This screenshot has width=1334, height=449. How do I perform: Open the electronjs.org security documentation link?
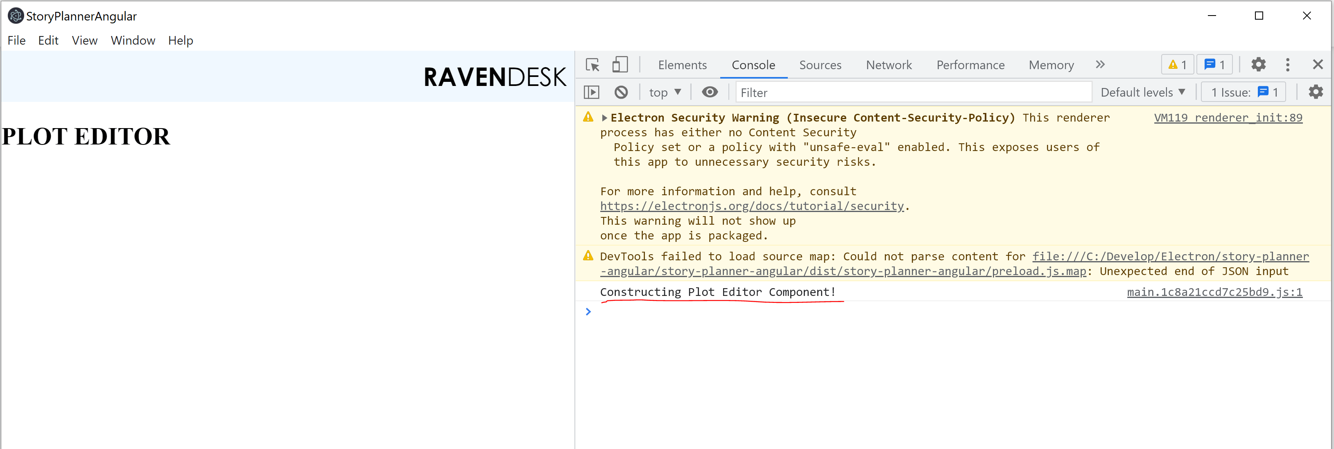point(751,205)
